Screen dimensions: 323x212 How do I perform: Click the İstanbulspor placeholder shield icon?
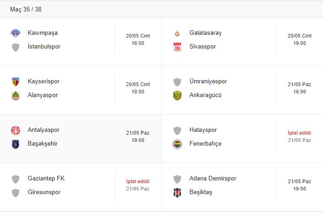click(16, 47)
